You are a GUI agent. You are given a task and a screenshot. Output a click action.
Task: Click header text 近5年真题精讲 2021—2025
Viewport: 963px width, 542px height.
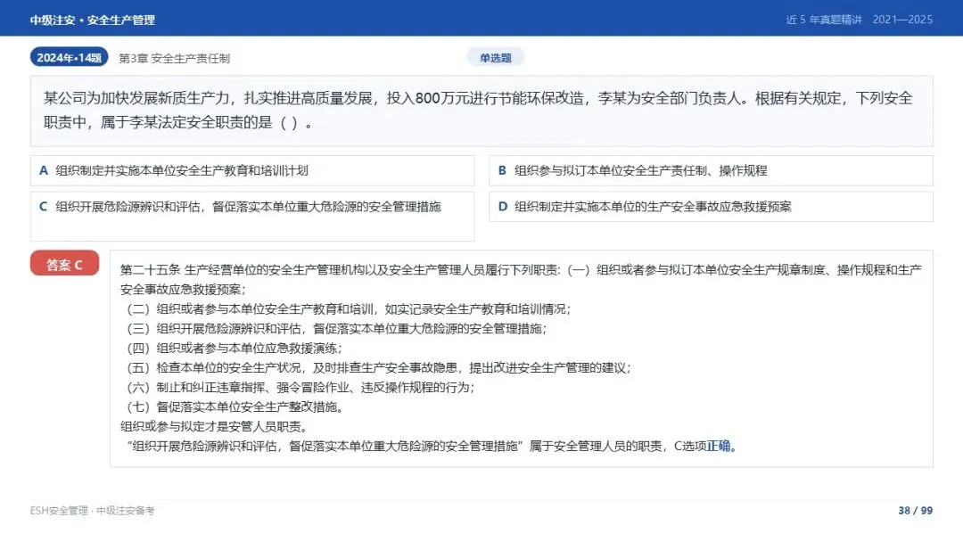860,20
